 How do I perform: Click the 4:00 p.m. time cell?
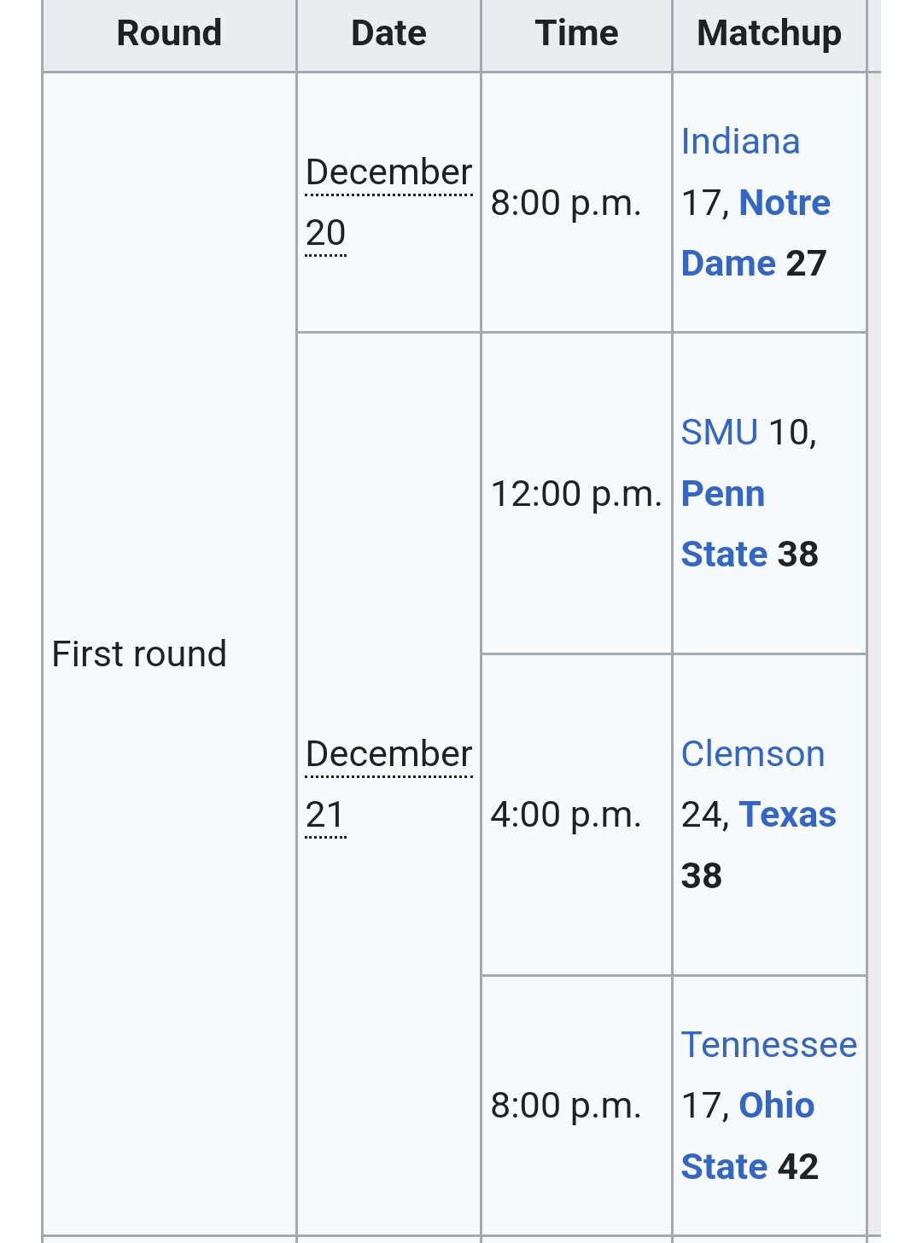pyautogui.click(x=576, y=815)
